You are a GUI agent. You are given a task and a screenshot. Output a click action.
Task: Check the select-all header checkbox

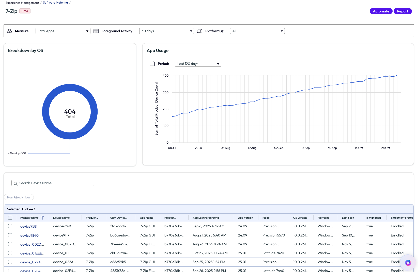point(10,218)
